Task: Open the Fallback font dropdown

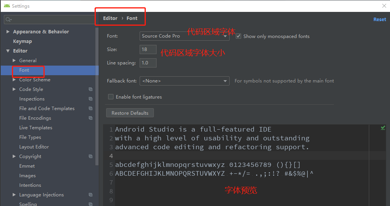Action: coord(184,81)
